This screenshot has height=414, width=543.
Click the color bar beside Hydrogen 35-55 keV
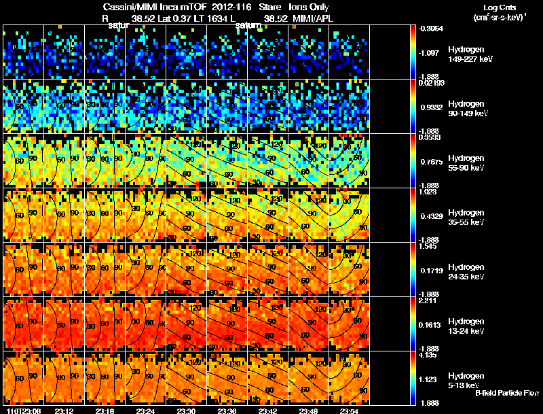tap(413, 215)
